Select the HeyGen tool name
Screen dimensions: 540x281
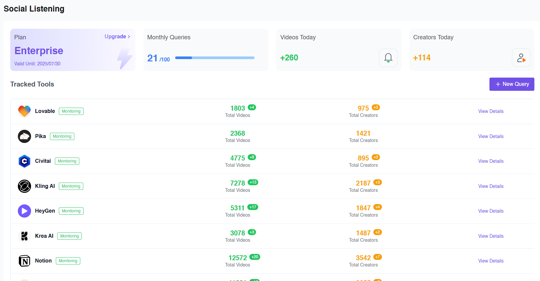[45, 211]
